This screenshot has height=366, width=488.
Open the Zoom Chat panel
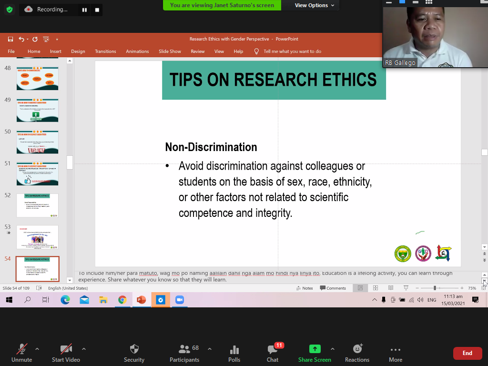coord(273,349)
